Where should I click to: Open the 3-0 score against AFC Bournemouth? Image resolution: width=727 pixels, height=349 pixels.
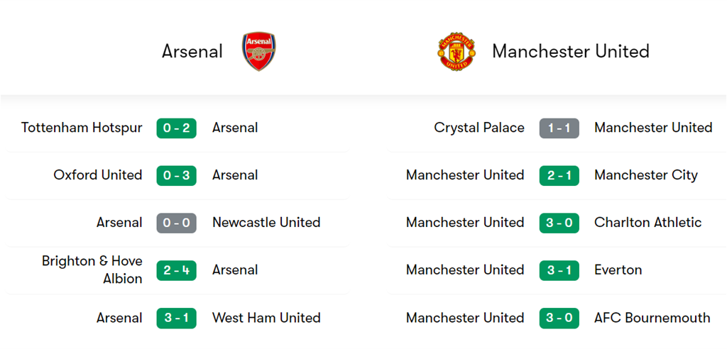pyautogui.click(x=559, y=318)
